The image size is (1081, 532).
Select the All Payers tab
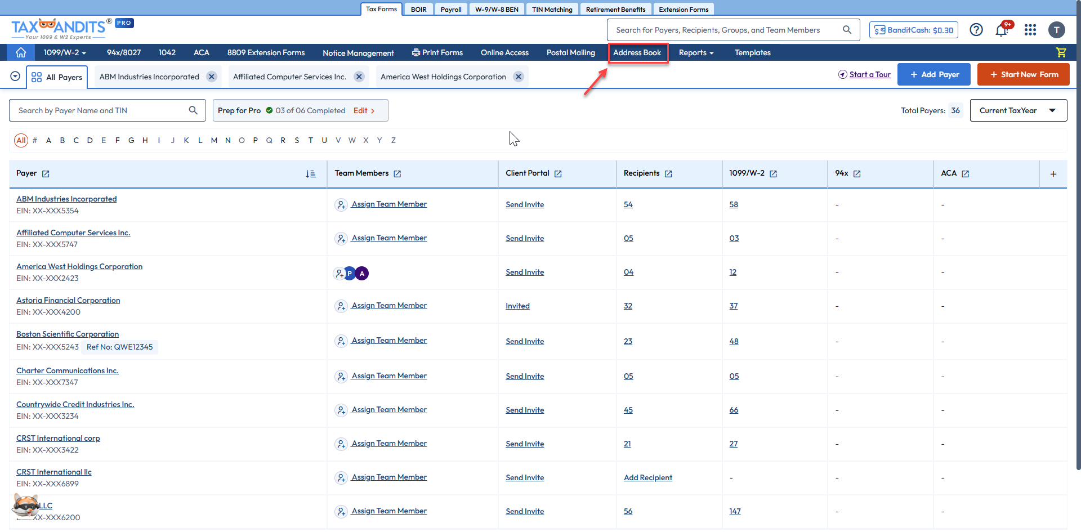coord(57,77)
